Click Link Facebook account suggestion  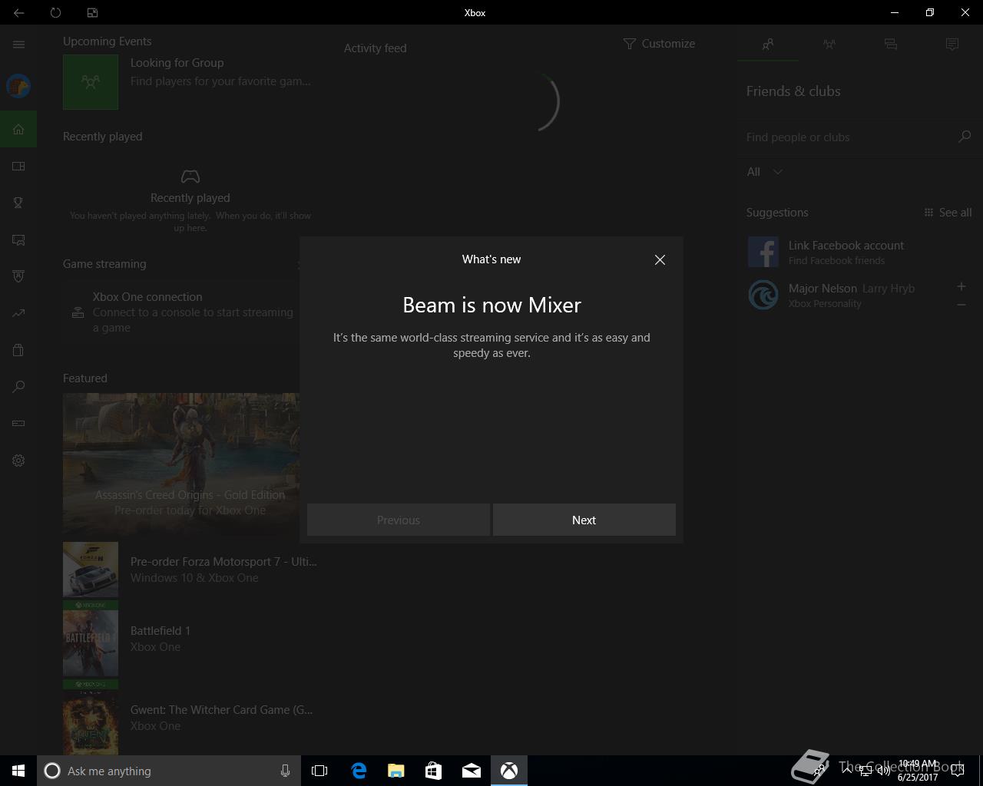coord(860,252)
